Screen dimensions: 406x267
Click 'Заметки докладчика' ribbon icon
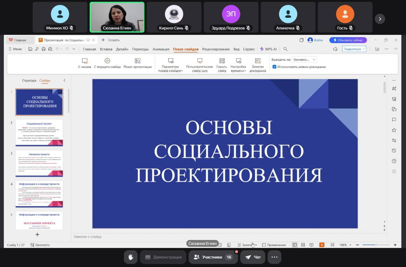(258, 61)
